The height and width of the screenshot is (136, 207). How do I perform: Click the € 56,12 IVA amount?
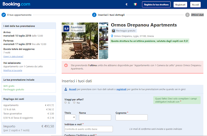pos(50,109)
